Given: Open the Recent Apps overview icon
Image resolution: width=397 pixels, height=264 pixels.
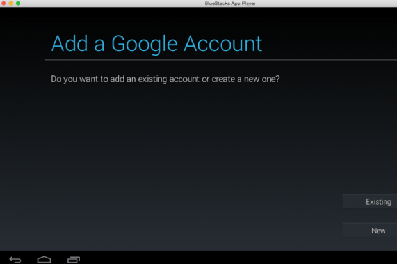Looking at the screenshot, I should (74, 260).
